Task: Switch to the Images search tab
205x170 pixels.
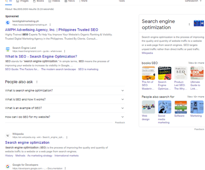Action: [22, 1]
